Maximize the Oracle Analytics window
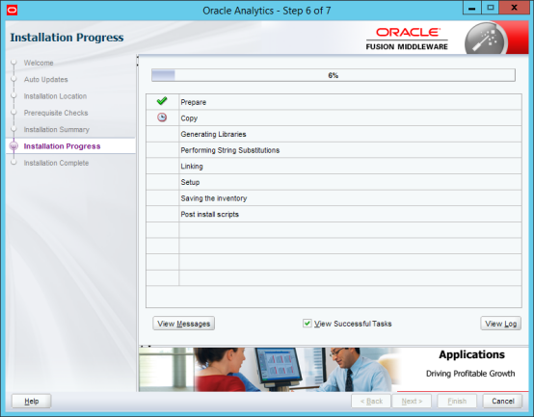534x417 pixels. tap(490, 8)
